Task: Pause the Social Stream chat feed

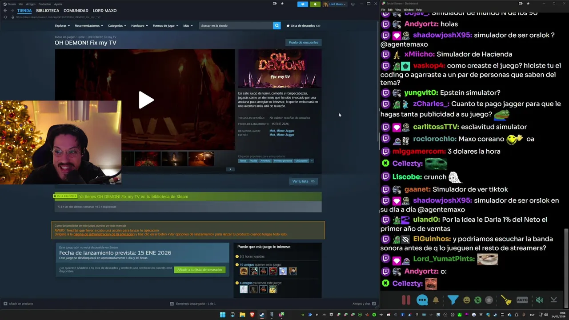Action: pyautogui.click(x=406, y=300)
